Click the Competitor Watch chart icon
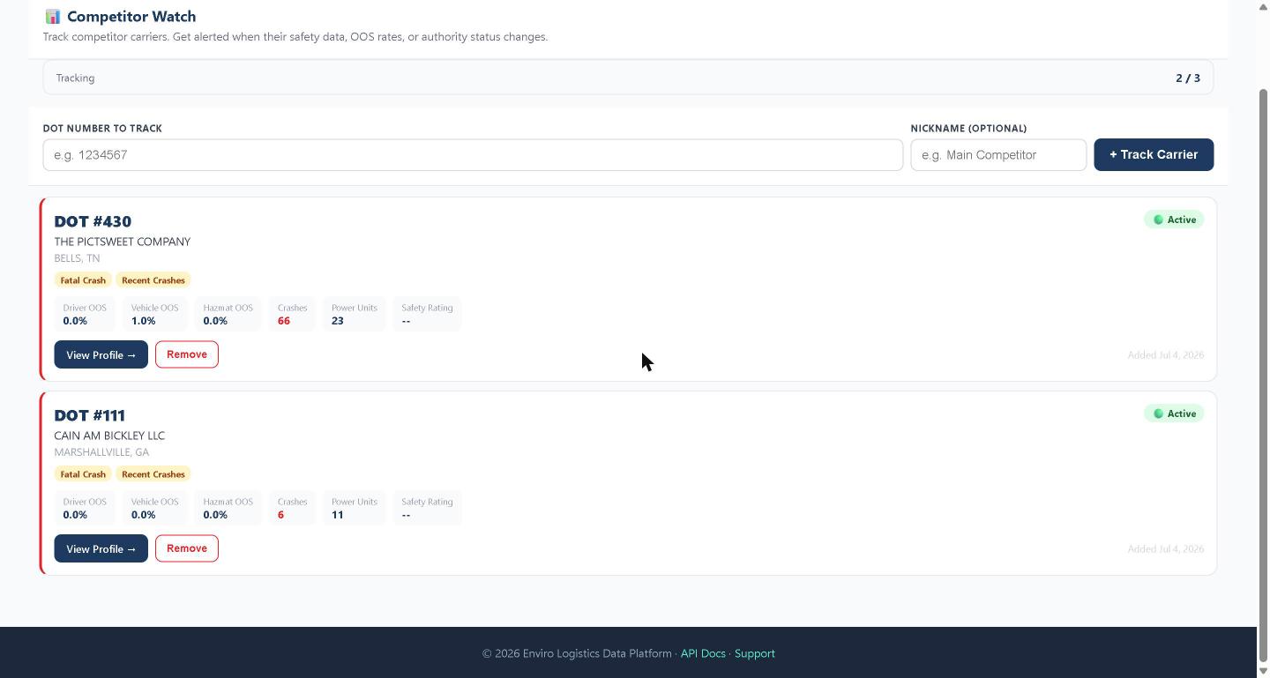The image size is (1270, 678). [53, 17]
